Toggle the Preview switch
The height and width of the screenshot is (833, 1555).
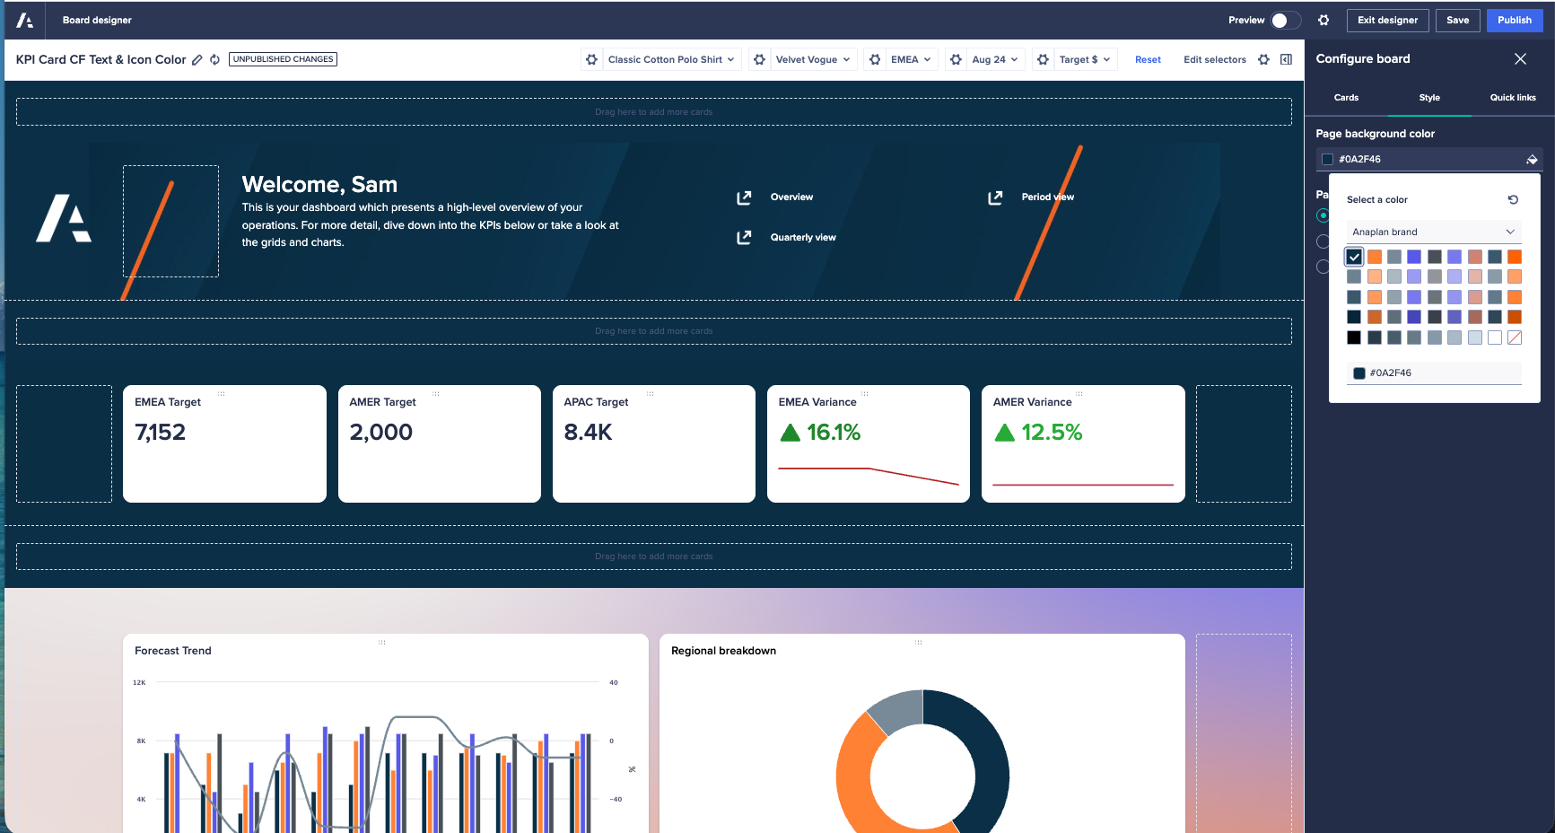click(1286, 20)
